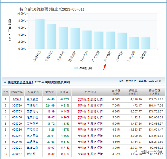167x159 pixels.
Task: Click the circle icon before fund name
Action: [5, 82]
